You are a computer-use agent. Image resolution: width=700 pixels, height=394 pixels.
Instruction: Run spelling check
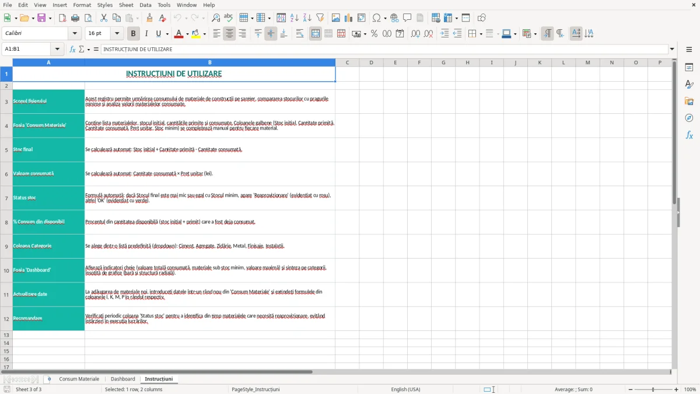229,18
